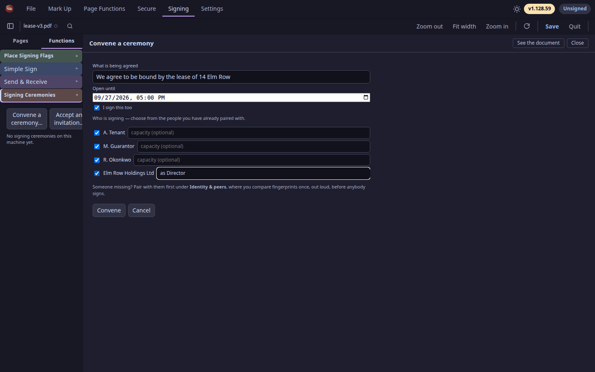This screenshot has height=372, width=595.
Task: Open the Secure menu
Action: (147, 9)
